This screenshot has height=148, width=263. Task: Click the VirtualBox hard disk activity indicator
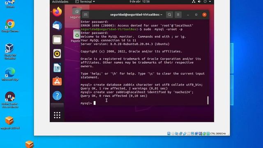tap(169, 134)
